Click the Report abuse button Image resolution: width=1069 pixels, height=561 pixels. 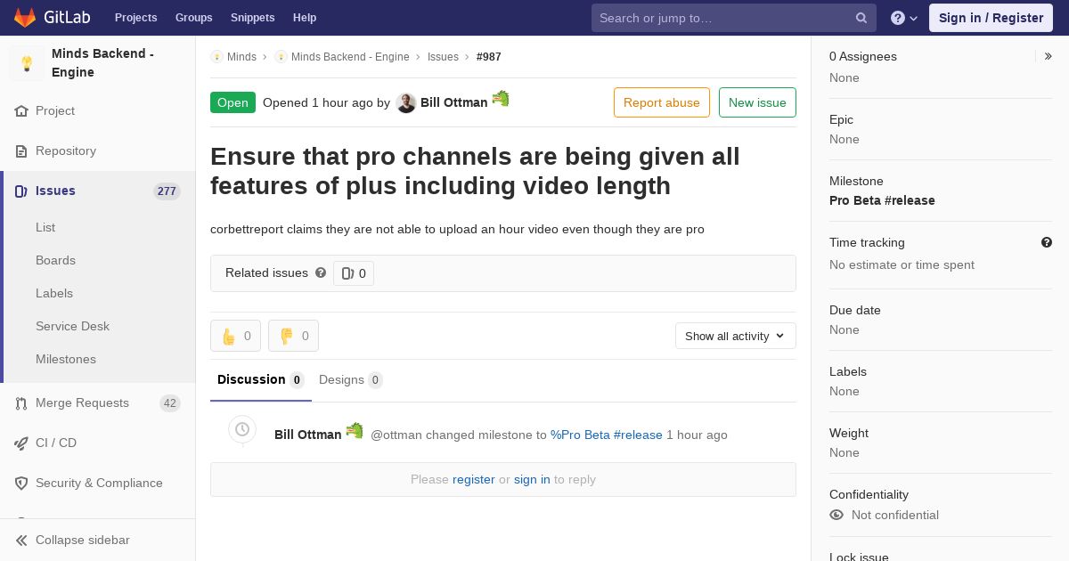click(662, 102)
